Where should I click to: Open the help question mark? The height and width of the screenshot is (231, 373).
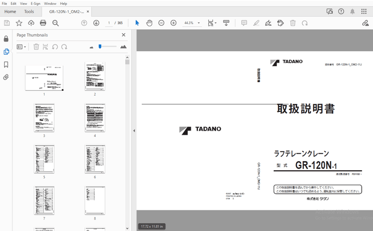[x=341, y=11]
